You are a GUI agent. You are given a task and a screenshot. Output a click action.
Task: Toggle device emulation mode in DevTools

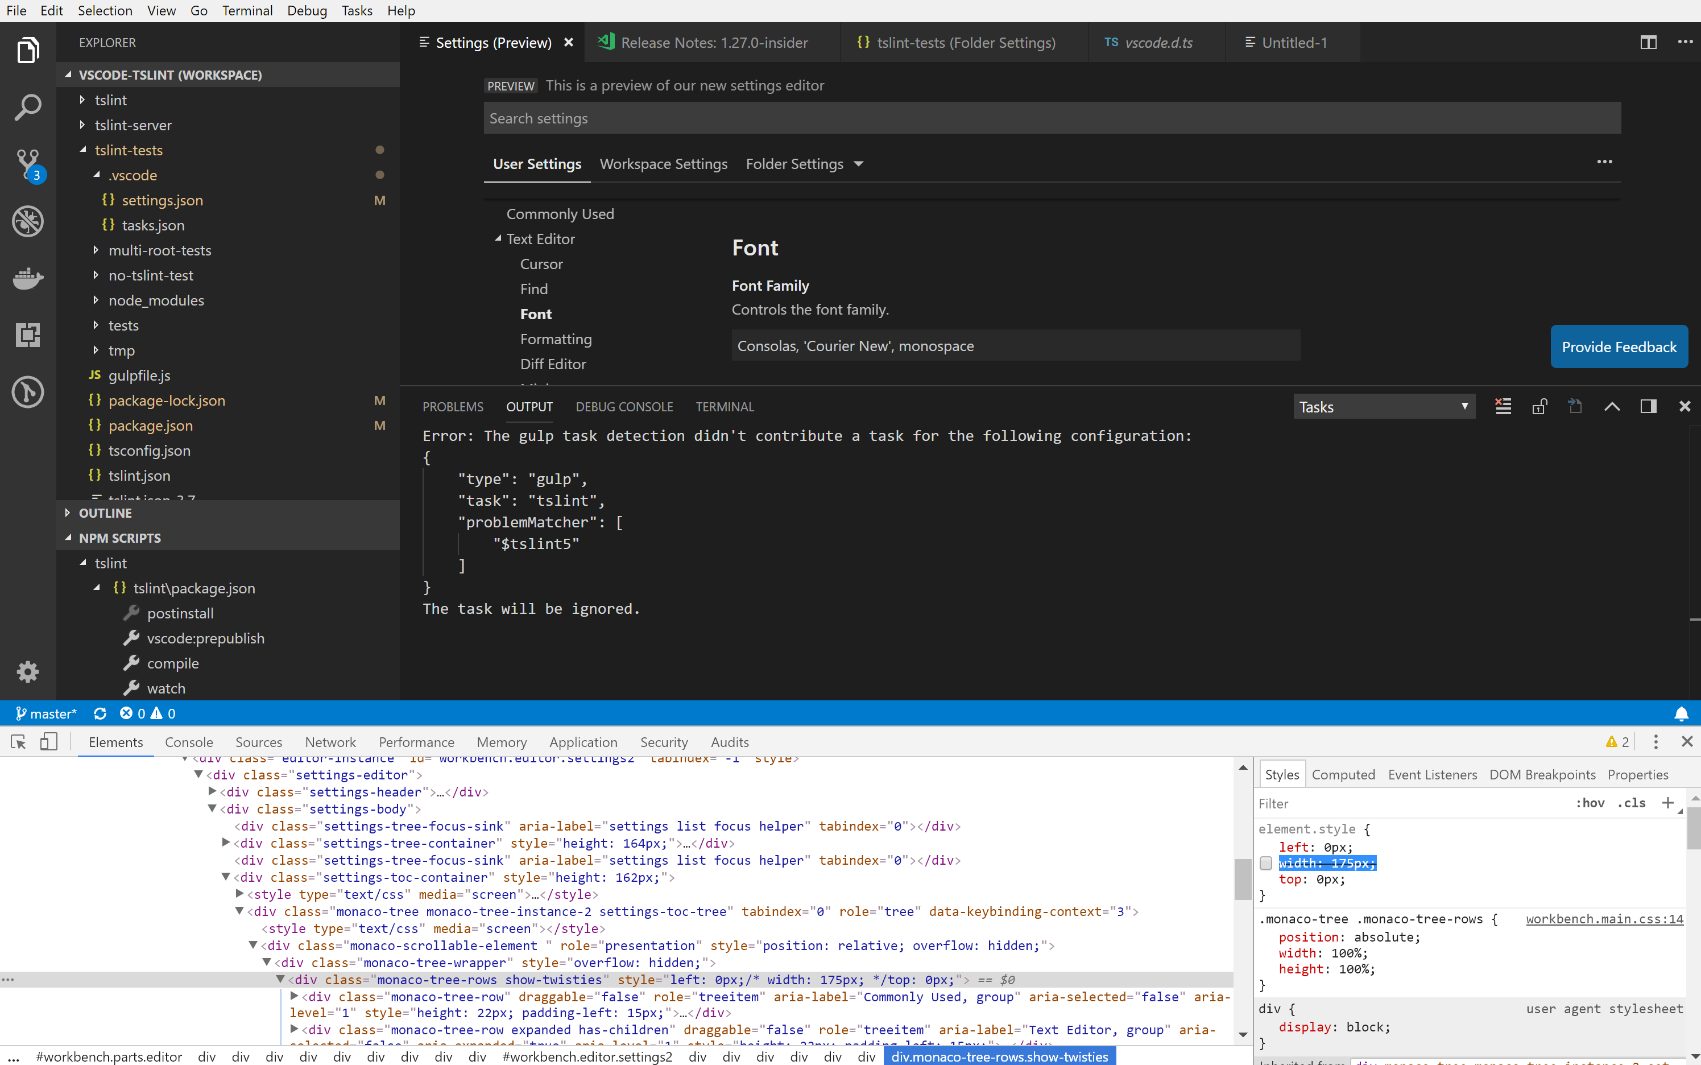click(x=48, y=742)
